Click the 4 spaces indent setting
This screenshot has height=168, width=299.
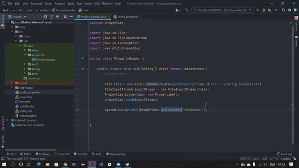[x=285, y=159]
